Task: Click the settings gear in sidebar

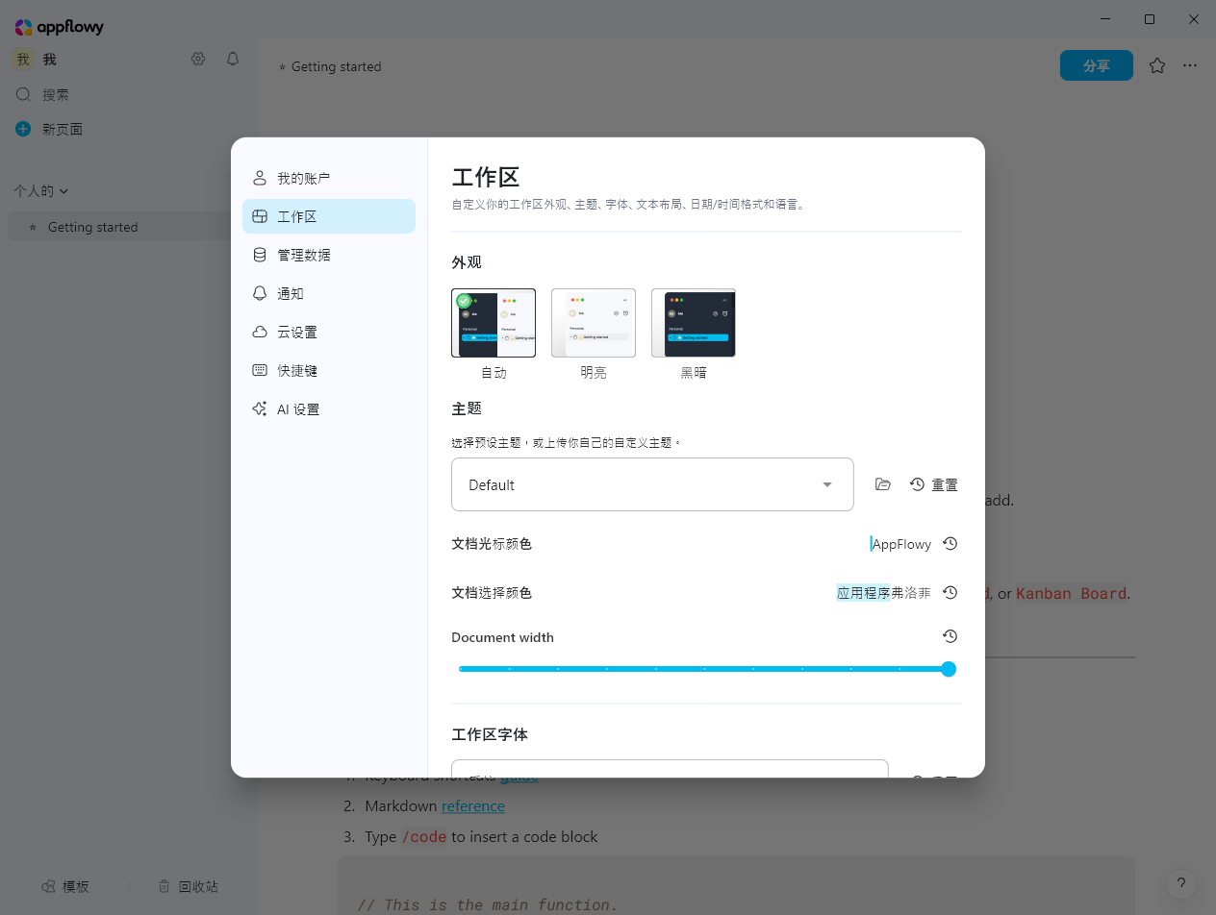Action: (x=198, y=59)
